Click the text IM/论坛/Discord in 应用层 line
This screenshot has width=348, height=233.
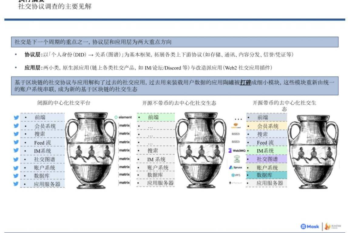163,68
